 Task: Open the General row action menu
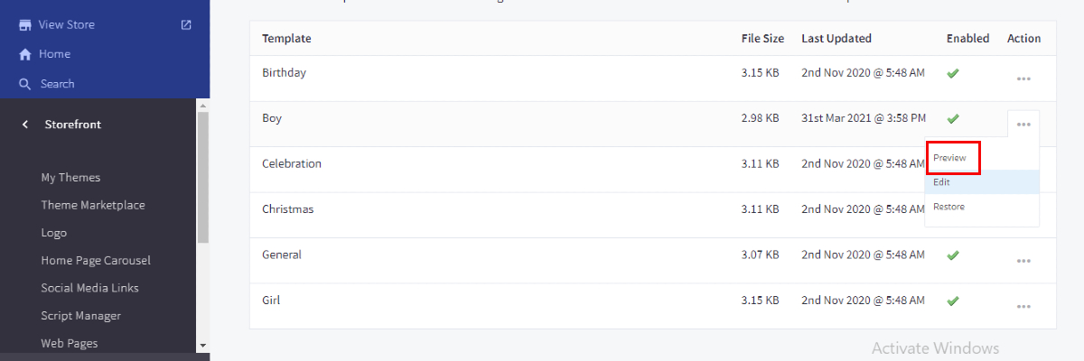click(1023, 261)
